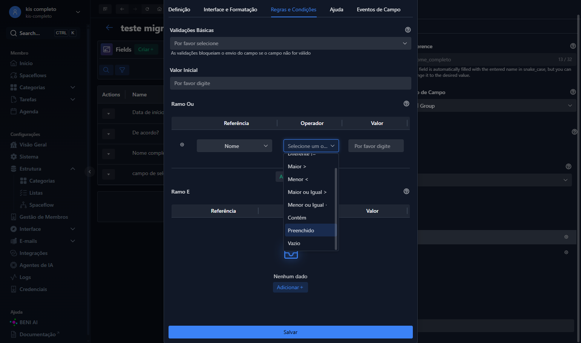Click the Valor Inicial input field

pos(290,83)
